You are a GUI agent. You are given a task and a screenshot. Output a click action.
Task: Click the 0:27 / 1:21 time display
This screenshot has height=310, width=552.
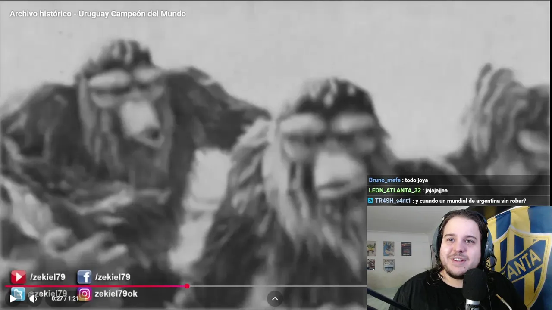(65, 298)
